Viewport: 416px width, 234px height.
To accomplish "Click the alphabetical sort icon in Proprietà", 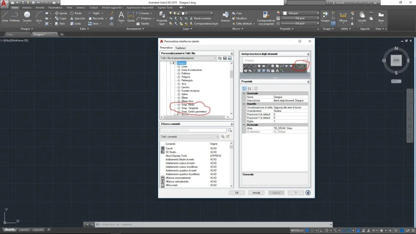I will coord(249,88).
